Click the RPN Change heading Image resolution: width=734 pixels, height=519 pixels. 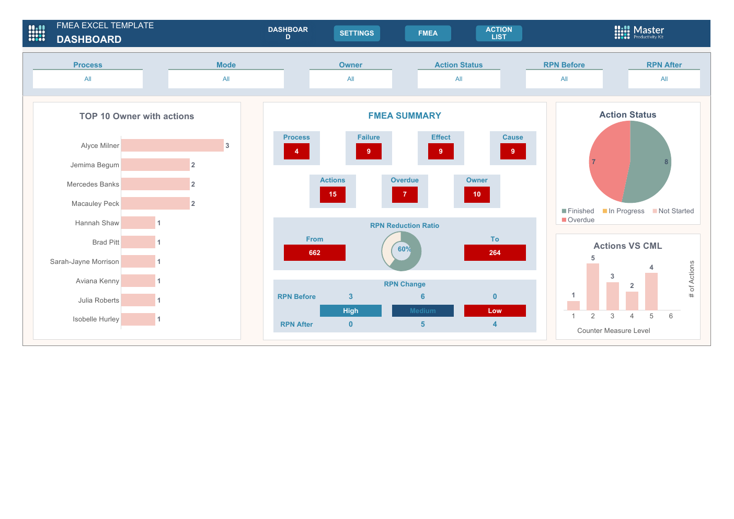coord(405,284)
